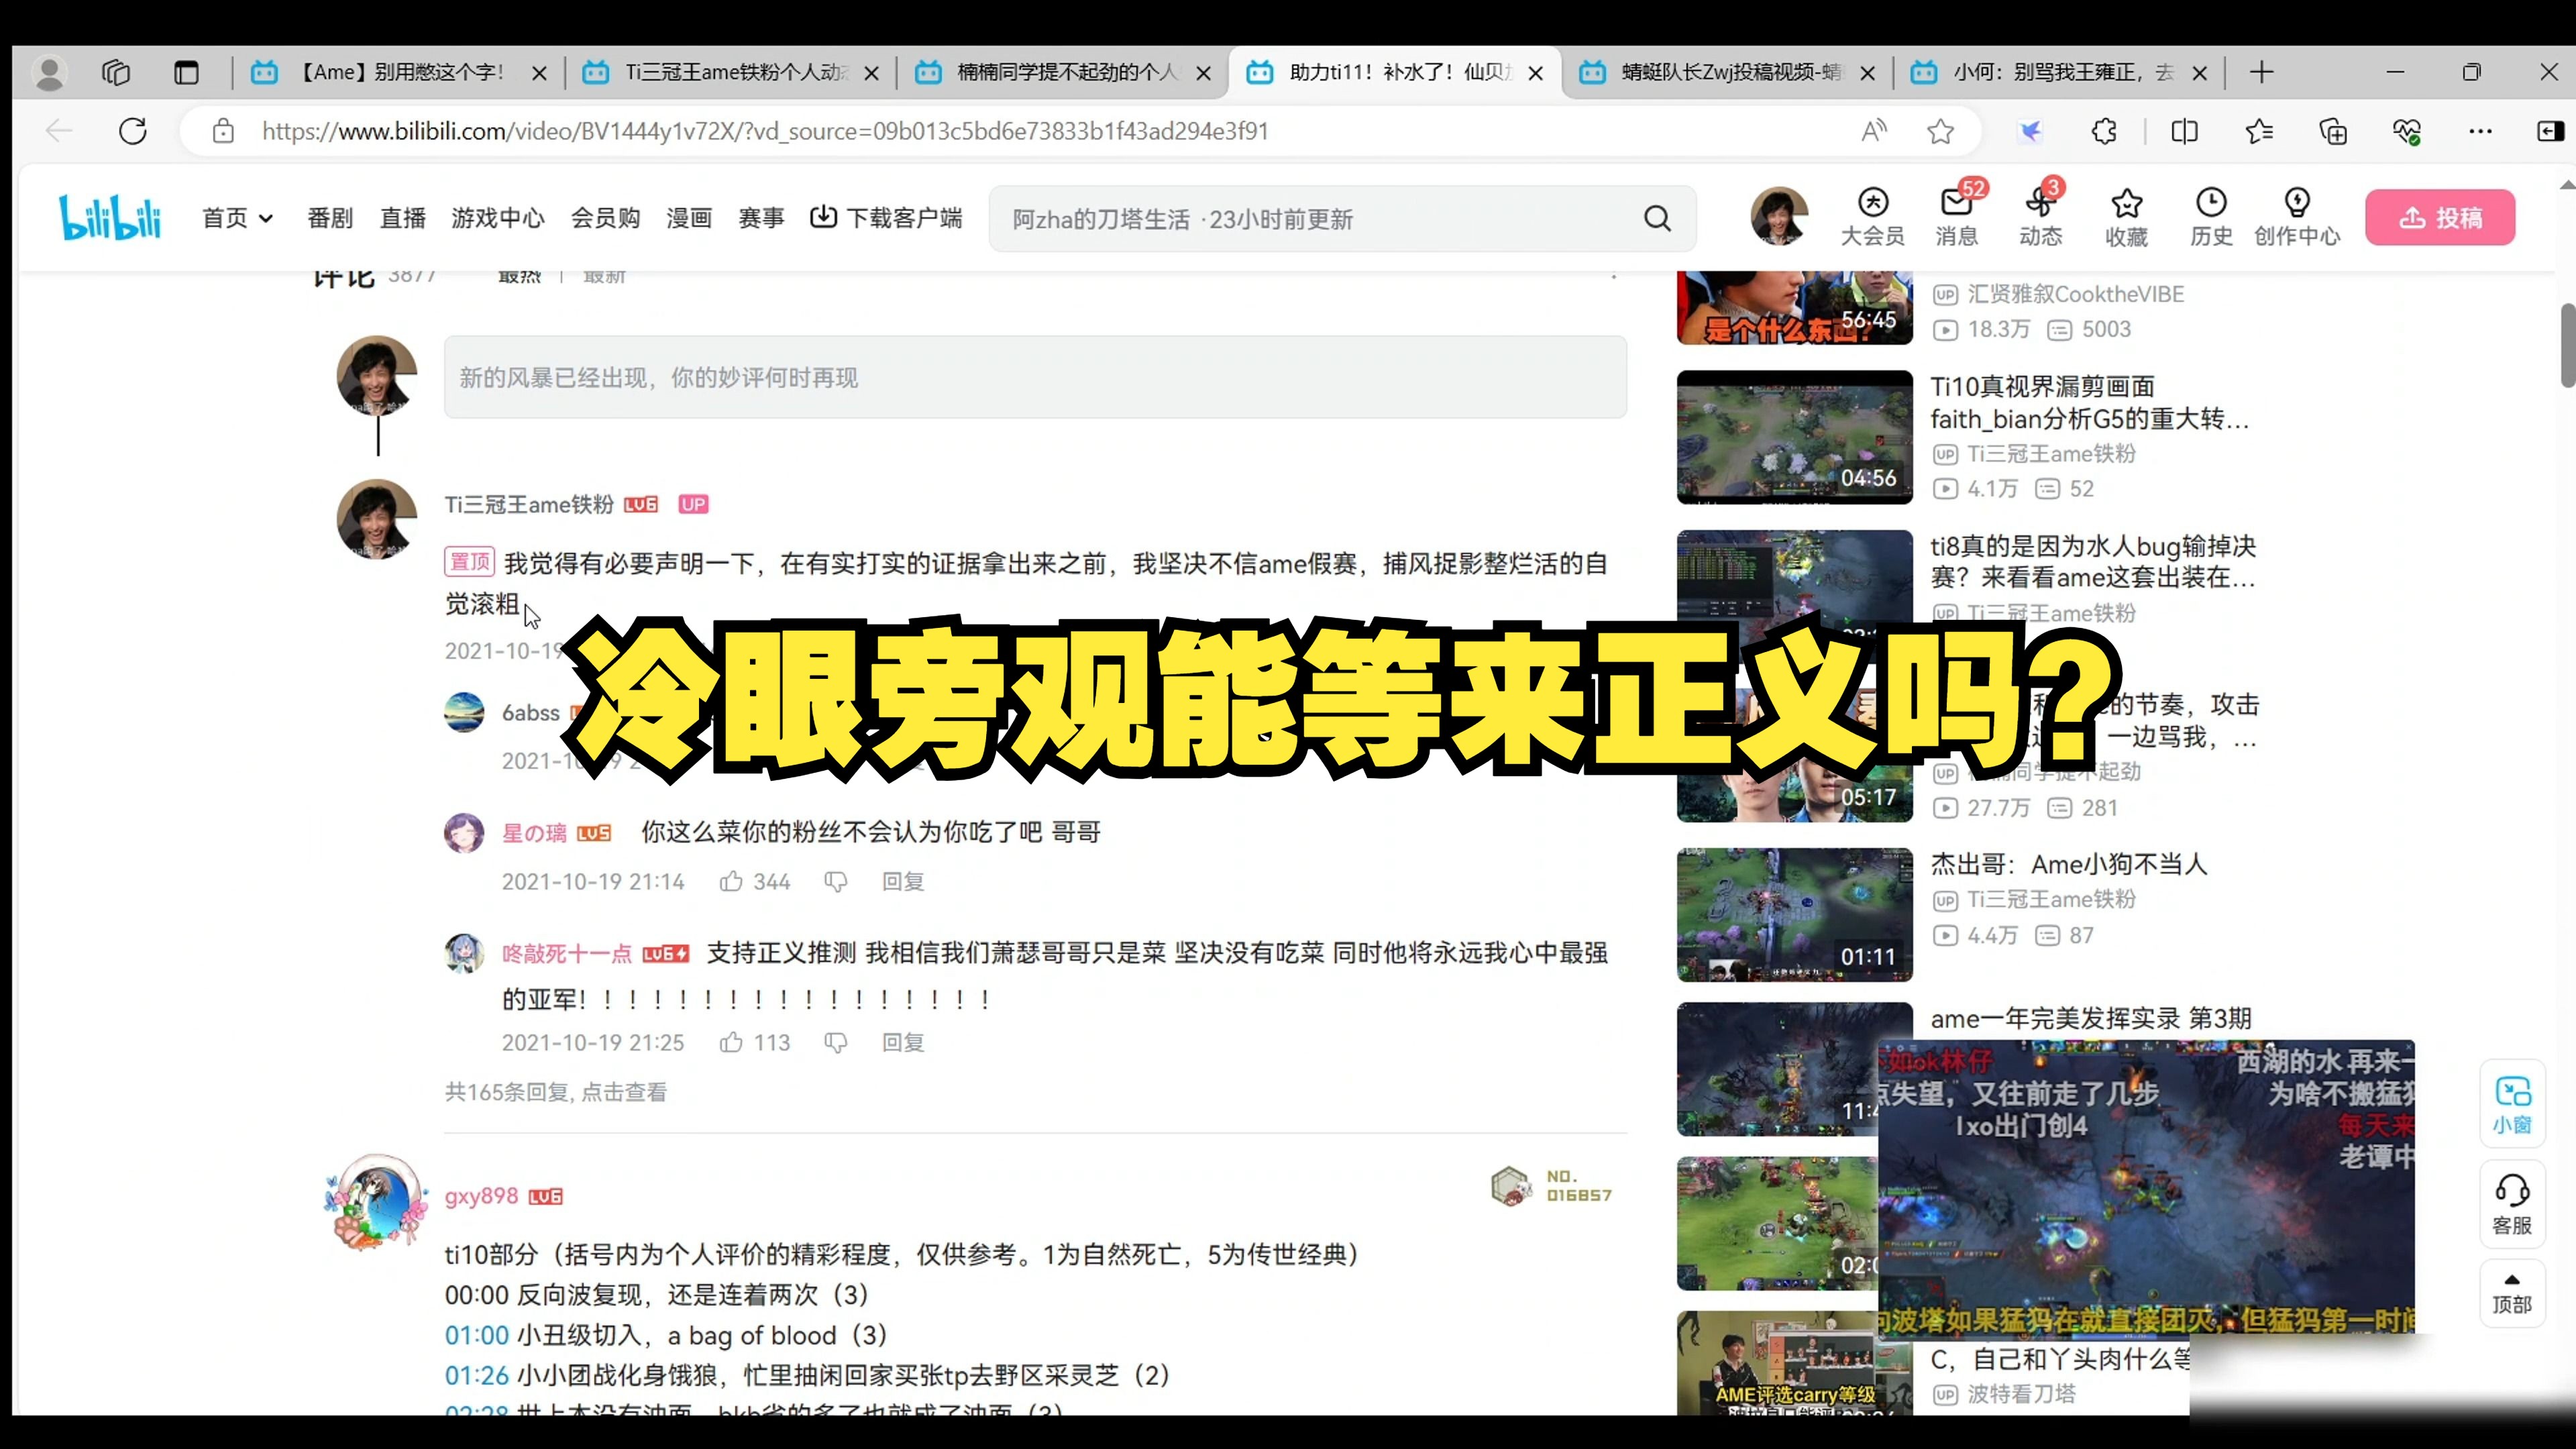The width and height of the screenshot is (2576, 1449).
Task: Click the search magnifier icon
Action: [1657, 218]
